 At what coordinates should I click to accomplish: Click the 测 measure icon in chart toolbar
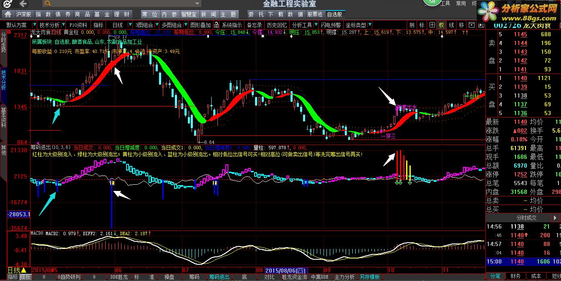[x=412, y=25]
